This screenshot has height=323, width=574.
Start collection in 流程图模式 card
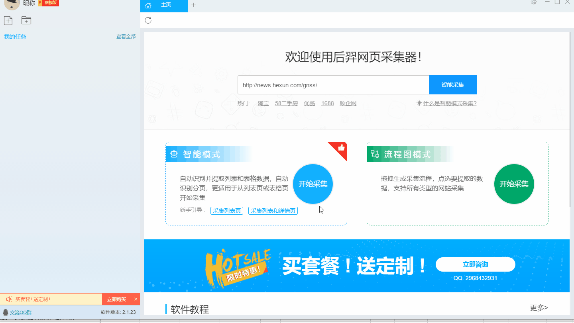[514, 184]
